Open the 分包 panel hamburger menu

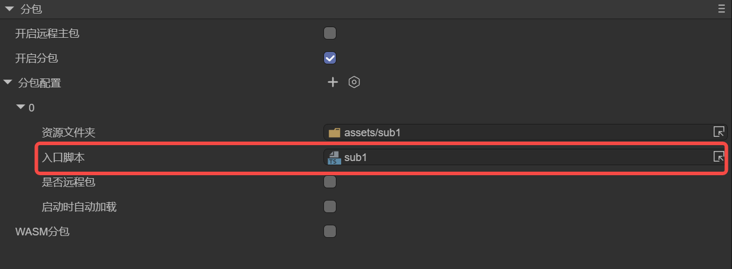(721, 8)
